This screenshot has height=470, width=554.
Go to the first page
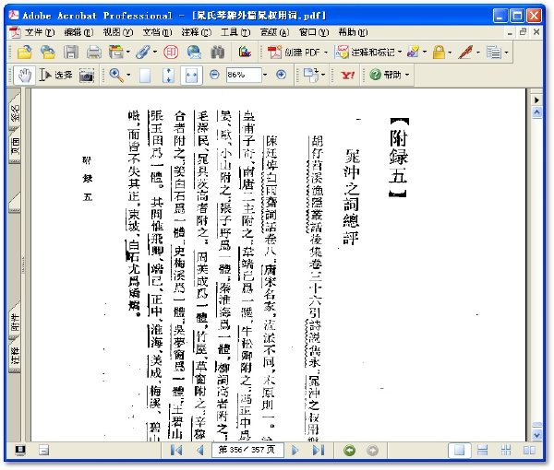coord(176,451)
